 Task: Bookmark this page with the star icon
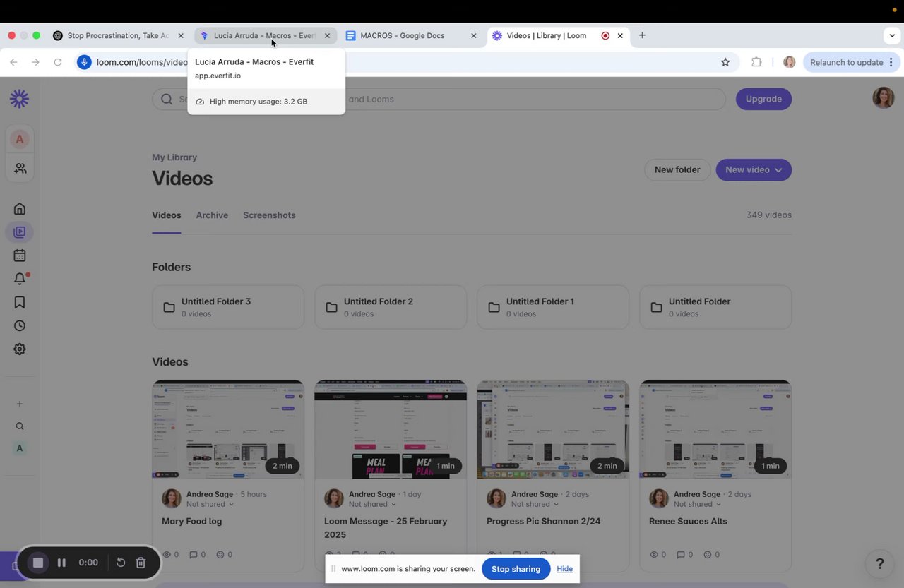pyautogui.click(x=725, y=62)
